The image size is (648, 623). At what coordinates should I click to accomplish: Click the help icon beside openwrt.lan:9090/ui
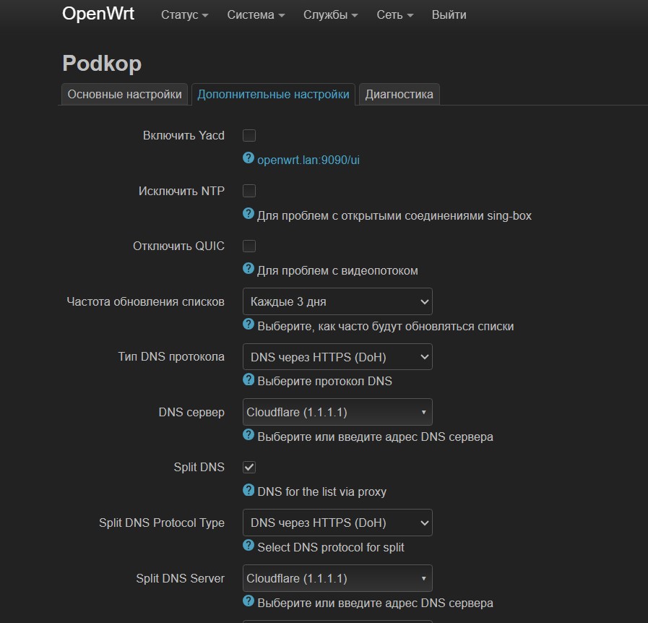click(x=249, y=158)
